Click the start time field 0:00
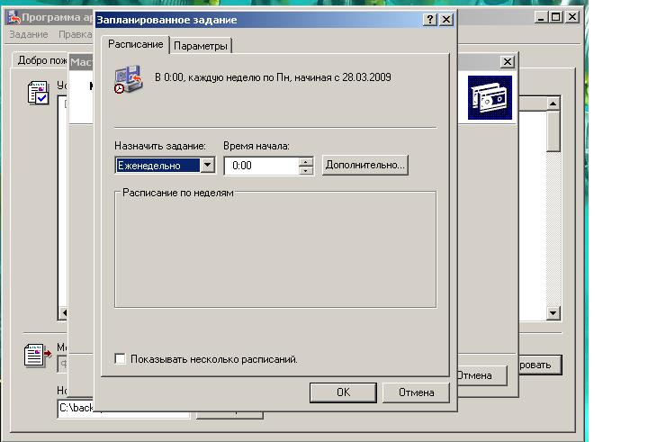The image size is (648, 442). [x=262, y=166]
